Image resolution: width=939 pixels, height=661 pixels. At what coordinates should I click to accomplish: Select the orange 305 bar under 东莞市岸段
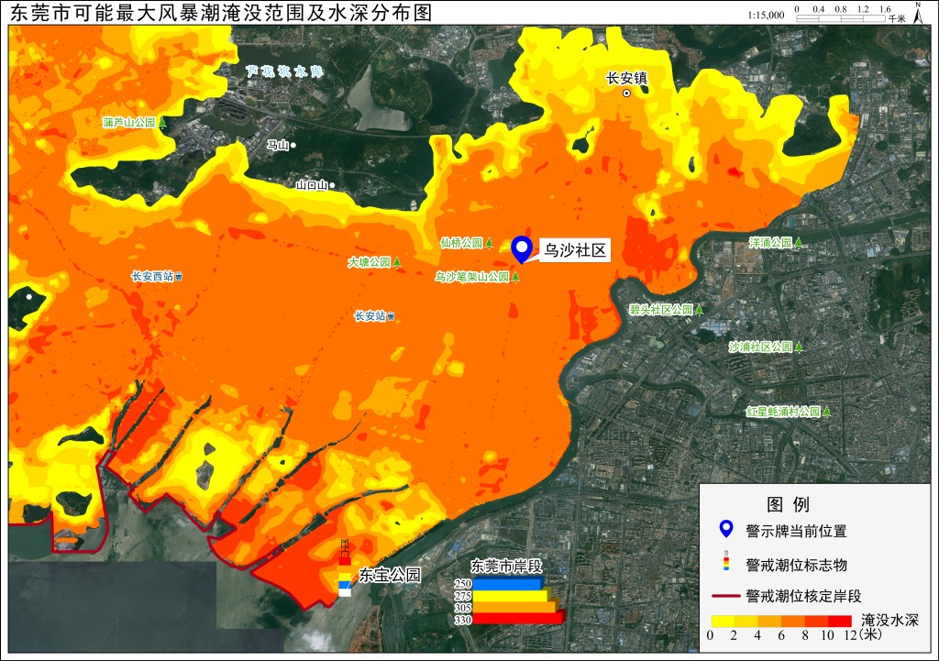point(515,607)
